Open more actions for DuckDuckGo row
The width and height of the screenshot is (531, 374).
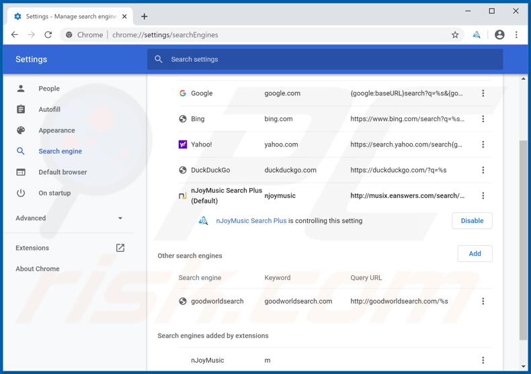pos(483,170)
